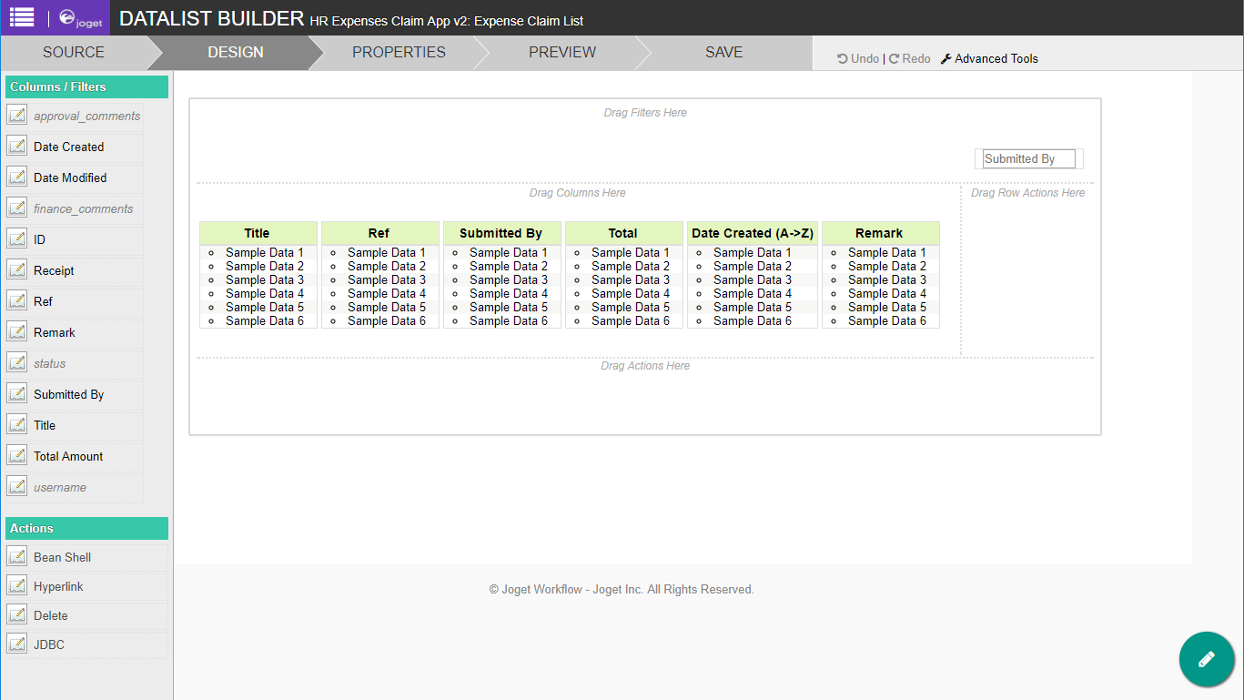Screen dimensions: 1244x700
Task: Click the datalist builder list icon
Action: (23, 17)
